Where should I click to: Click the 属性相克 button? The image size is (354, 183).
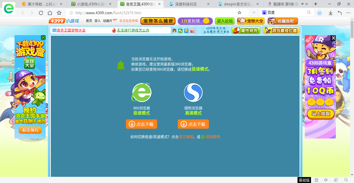[246, 30]
